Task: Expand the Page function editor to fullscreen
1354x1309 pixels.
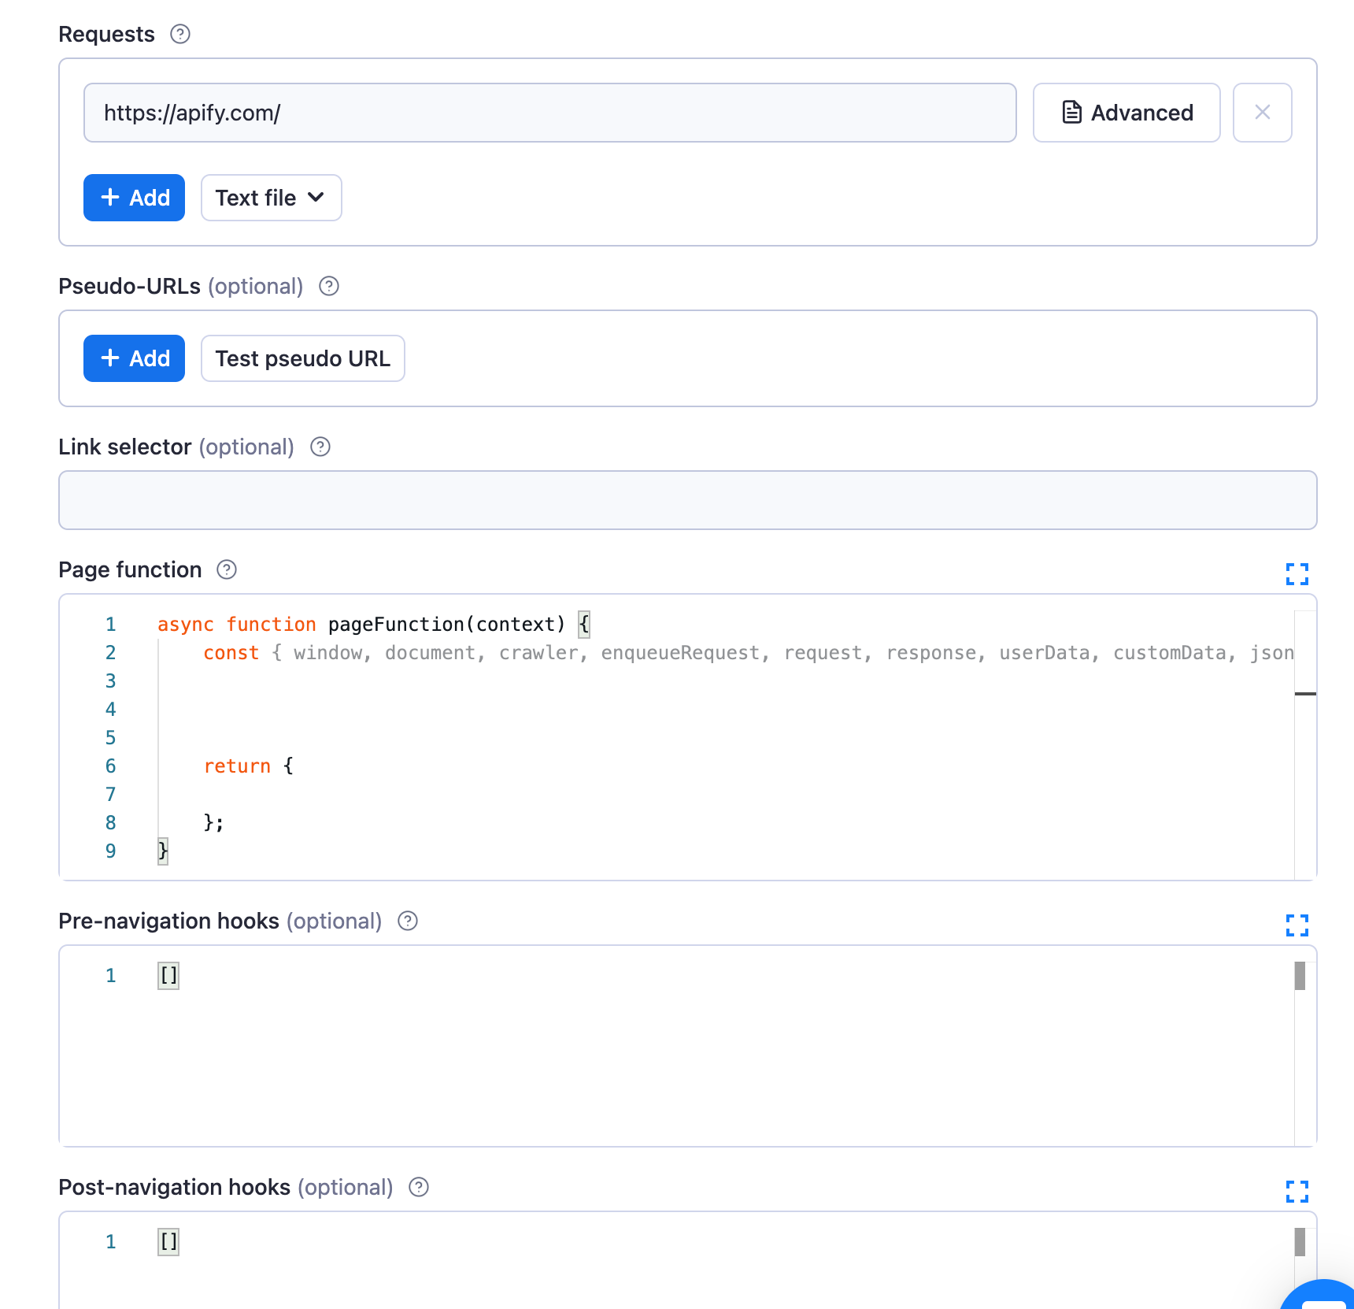Action: point(1297,574)
